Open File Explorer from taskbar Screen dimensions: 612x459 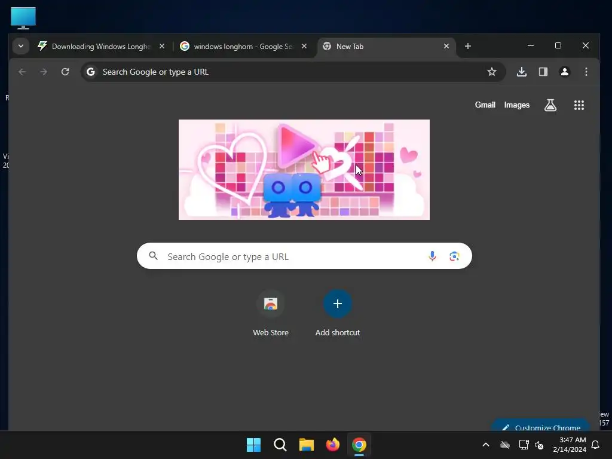[x=307, y=445]
